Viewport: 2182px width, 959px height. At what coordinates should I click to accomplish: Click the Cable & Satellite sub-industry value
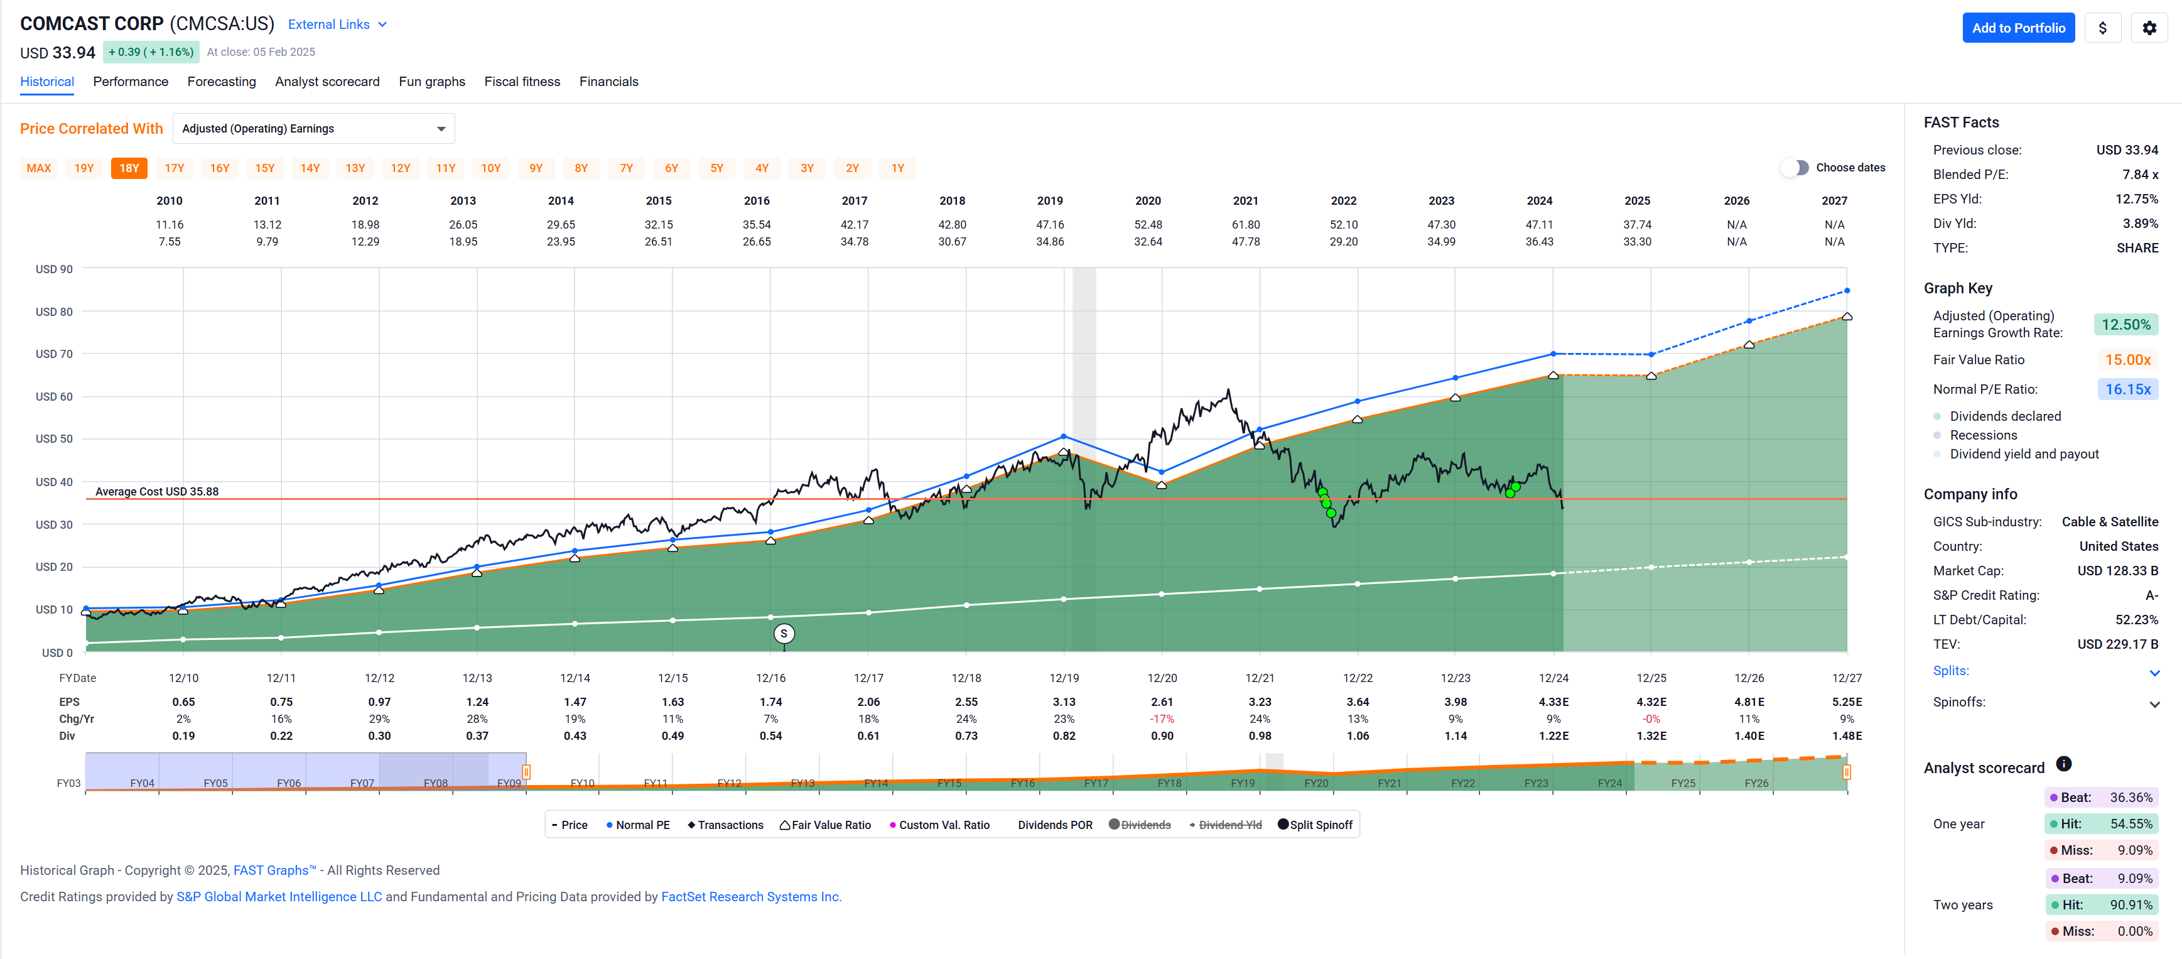[x=2109, y=522]
